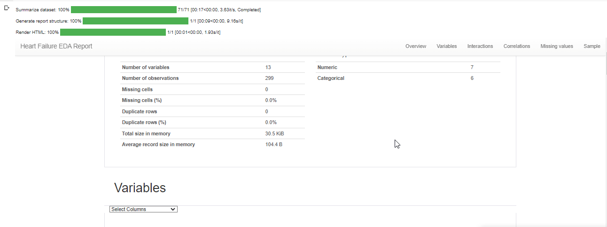Select the 'Categorical' variable type label

tap(331, 78)
